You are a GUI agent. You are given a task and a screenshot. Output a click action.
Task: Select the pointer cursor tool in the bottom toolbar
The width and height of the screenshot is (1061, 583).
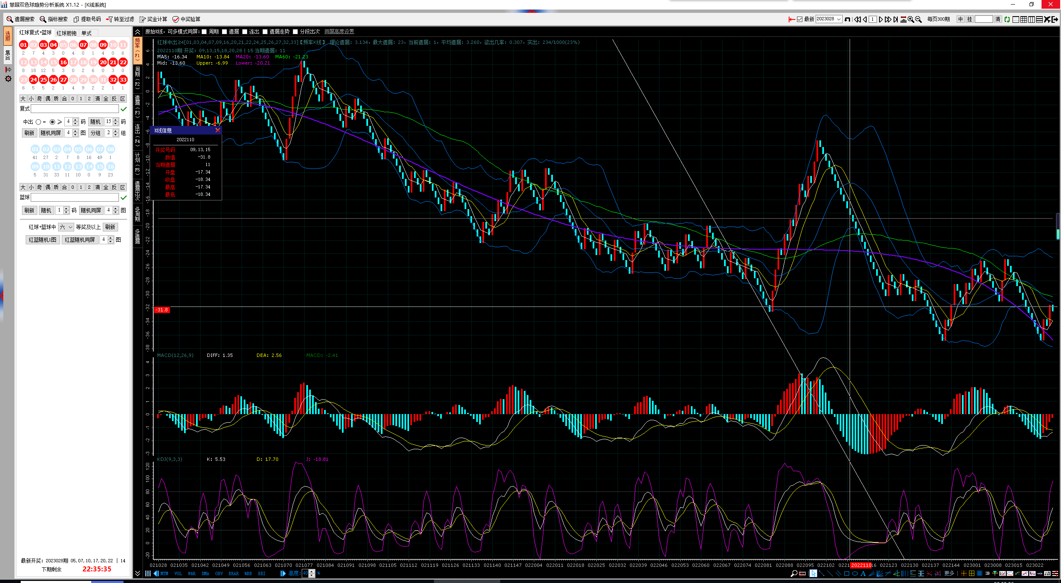(x=814, y=573)
